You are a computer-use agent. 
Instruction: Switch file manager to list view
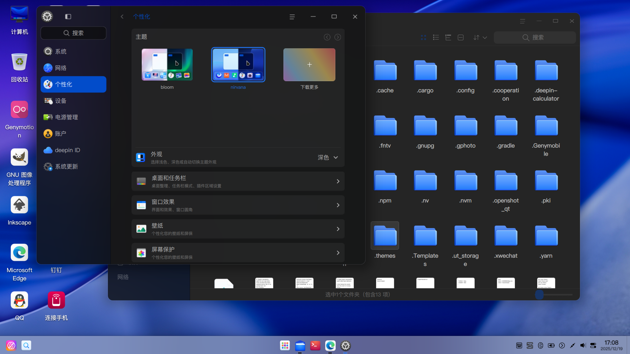[436, 37]
